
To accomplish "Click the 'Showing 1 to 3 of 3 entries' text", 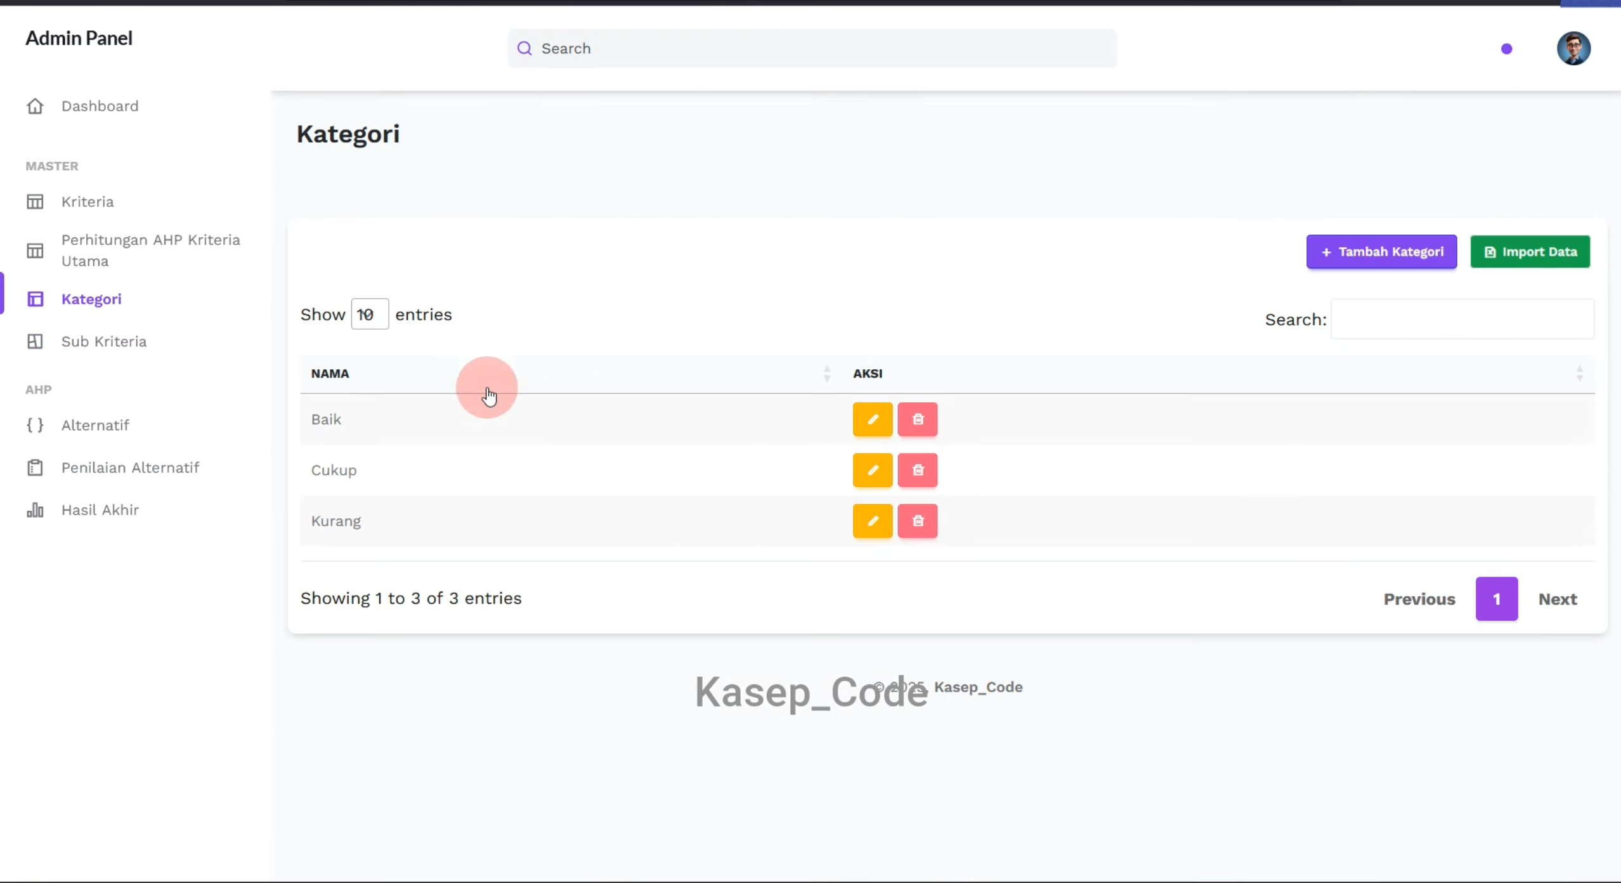I will (x=411, y=598).
